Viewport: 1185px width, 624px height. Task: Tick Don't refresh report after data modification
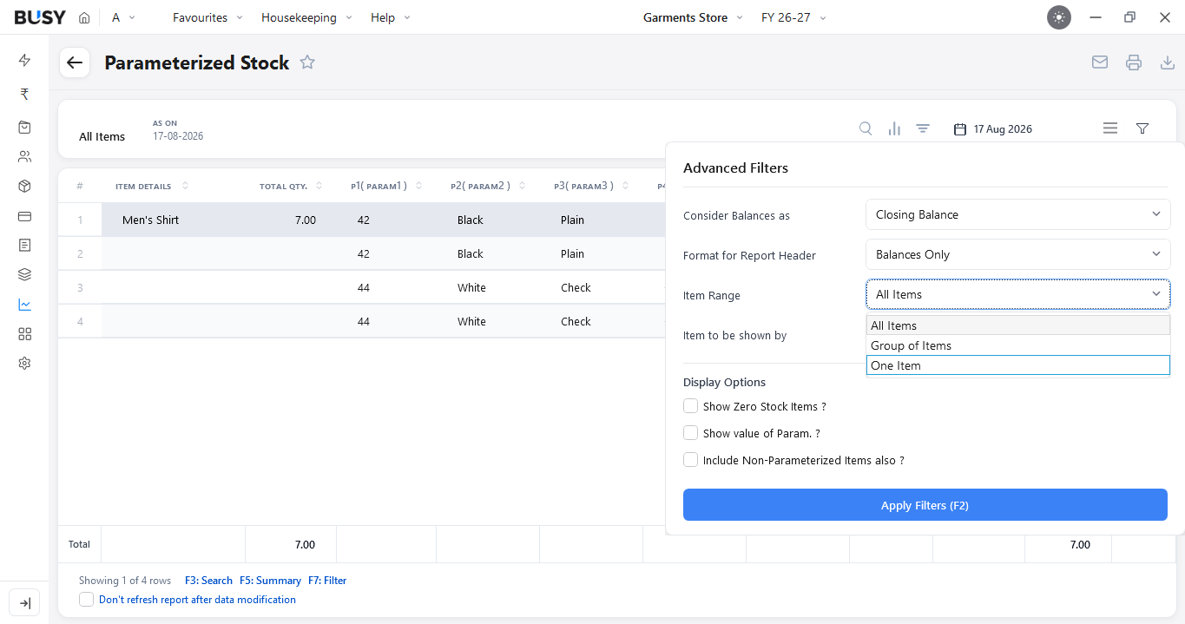(x=86, y=600)
